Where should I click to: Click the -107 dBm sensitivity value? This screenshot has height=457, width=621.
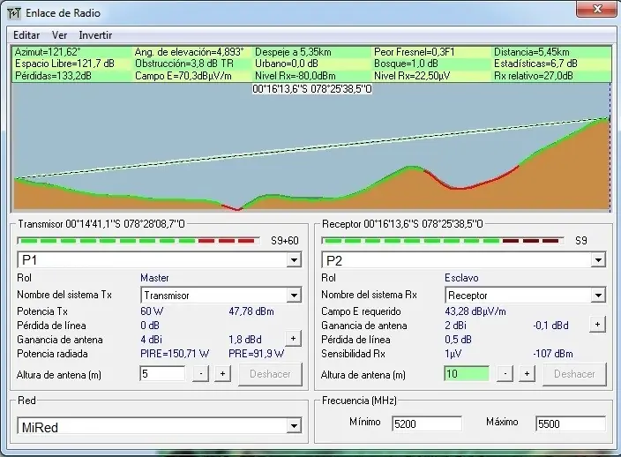(x=553, y=353)
